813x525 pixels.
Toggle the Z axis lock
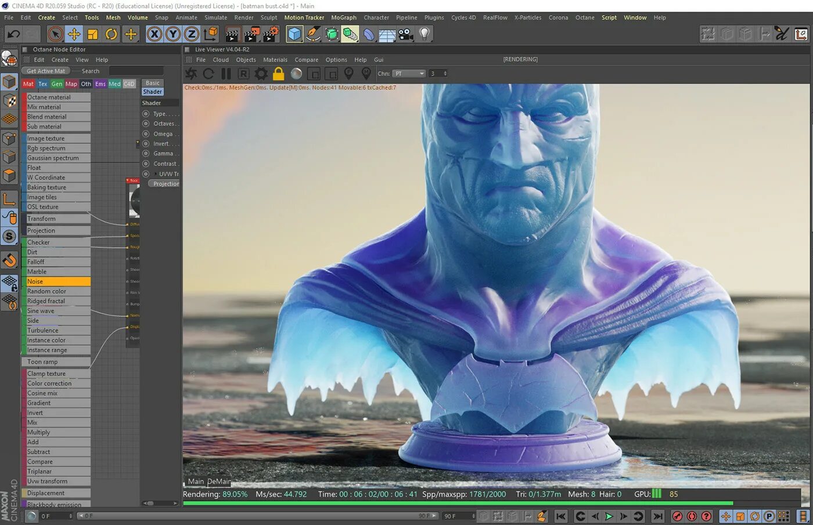pyautogui.click(x=192, y=34)
